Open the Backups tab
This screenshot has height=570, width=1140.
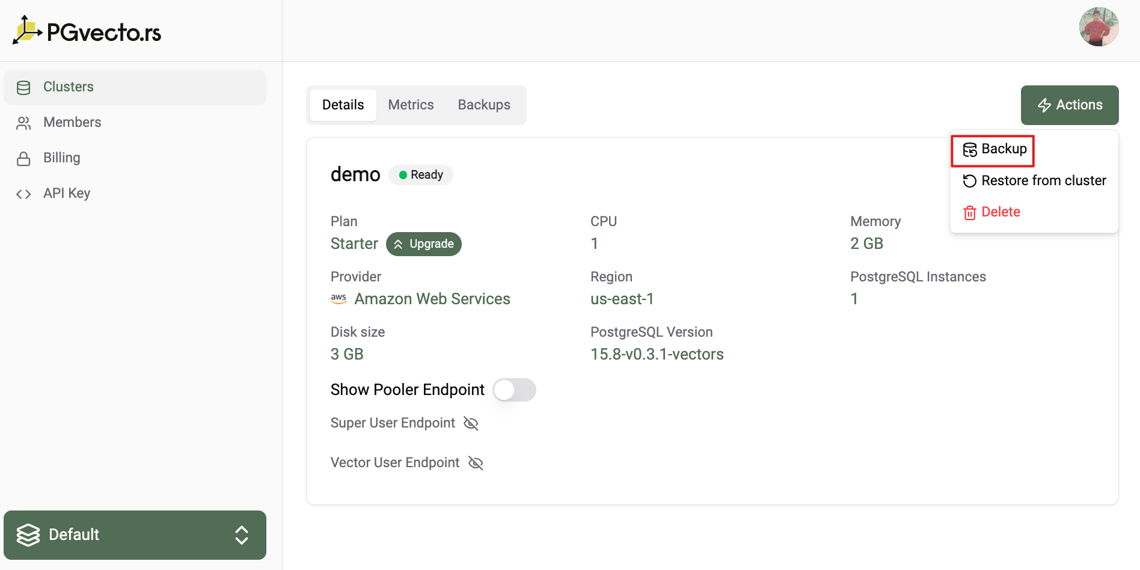(x=483, y=105)
